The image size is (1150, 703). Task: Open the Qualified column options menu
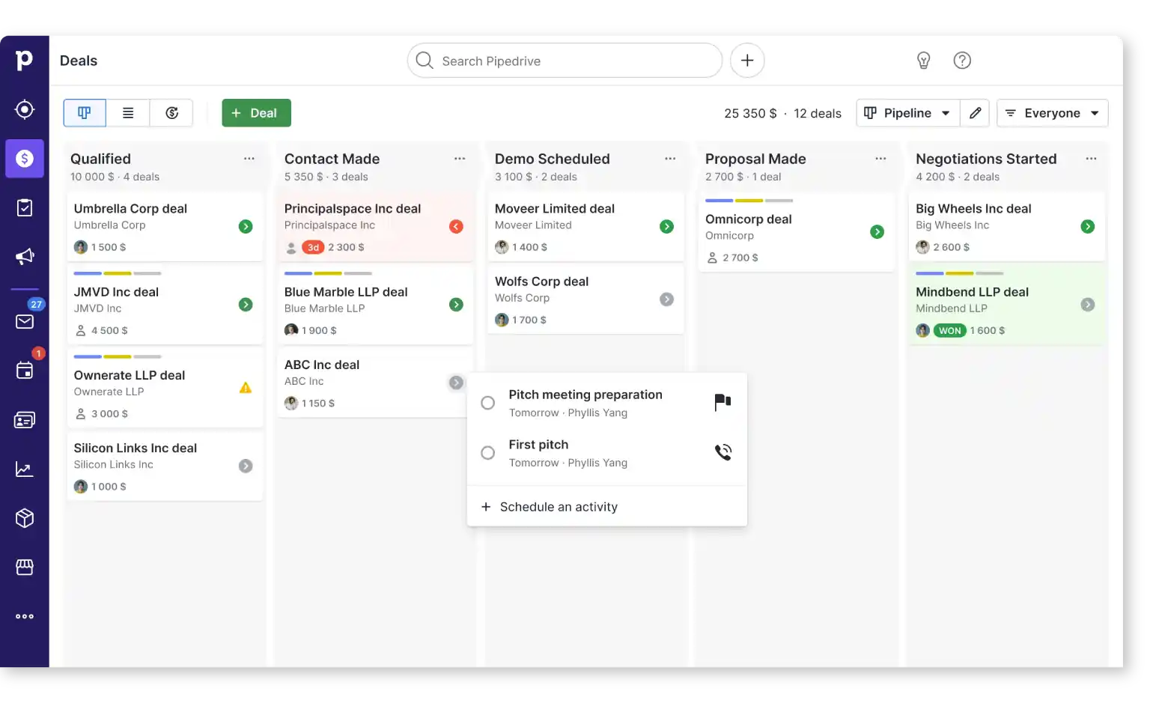point(249,158)
